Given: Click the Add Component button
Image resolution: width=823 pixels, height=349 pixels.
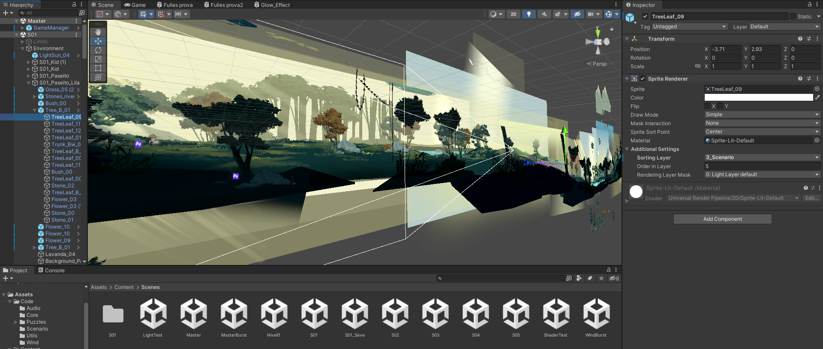Looking at the screenshot, I should pos(722,219).
